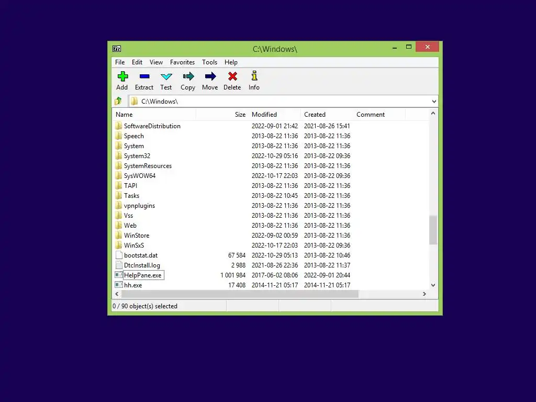Viewport: 536px width, 402px height.
Task: Click the Extract toolbar icon
Action: pos(144,76)
